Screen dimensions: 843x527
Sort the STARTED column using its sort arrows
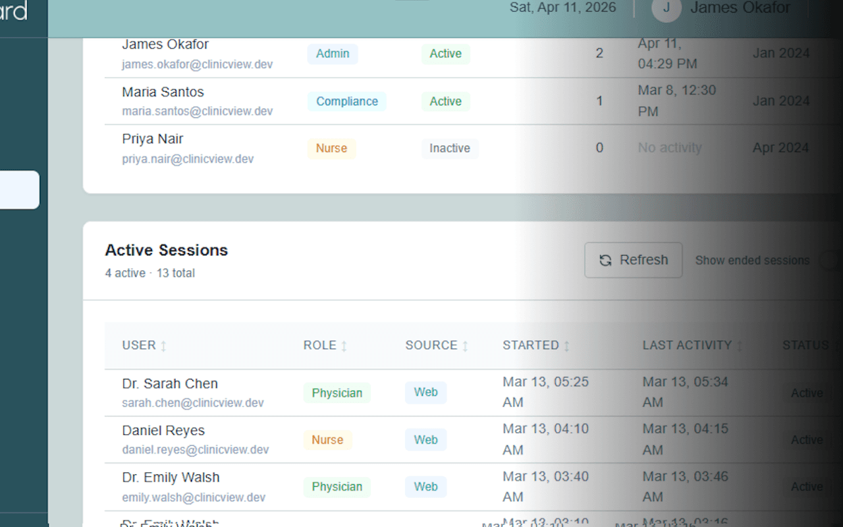point(567,345)
